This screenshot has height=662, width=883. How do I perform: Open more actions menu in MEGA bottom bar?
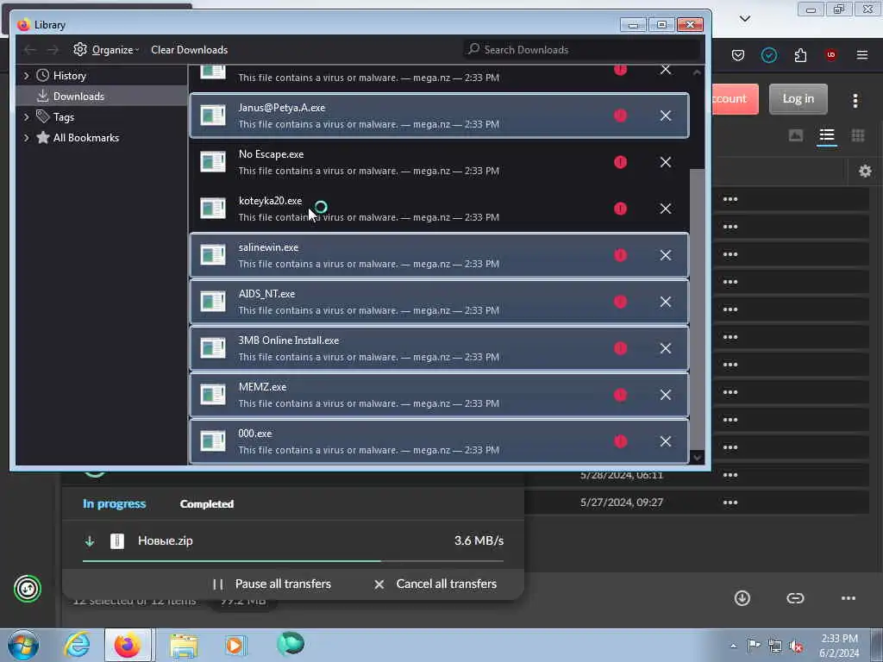pyautogui.click(x=849, y=598)
